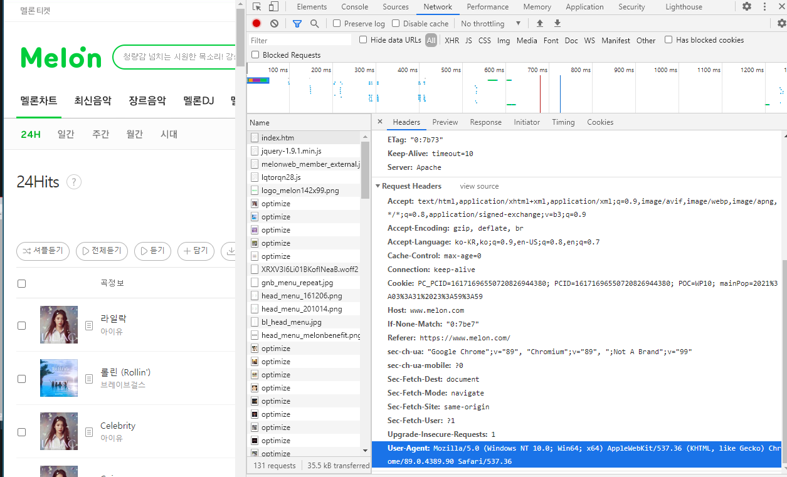
Task: Click the 24Hits help question mark icon
Action: pos(74,182)
